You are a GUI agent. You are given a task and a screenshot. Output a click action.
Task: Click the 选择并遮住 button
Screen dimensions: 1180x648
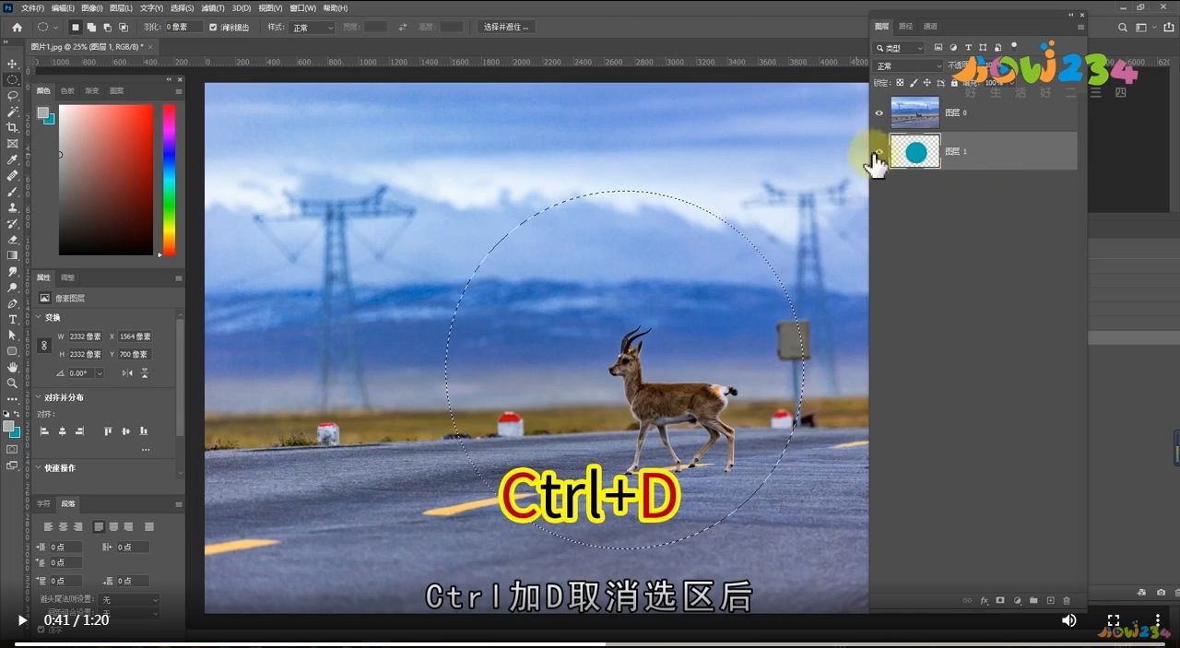506,28
